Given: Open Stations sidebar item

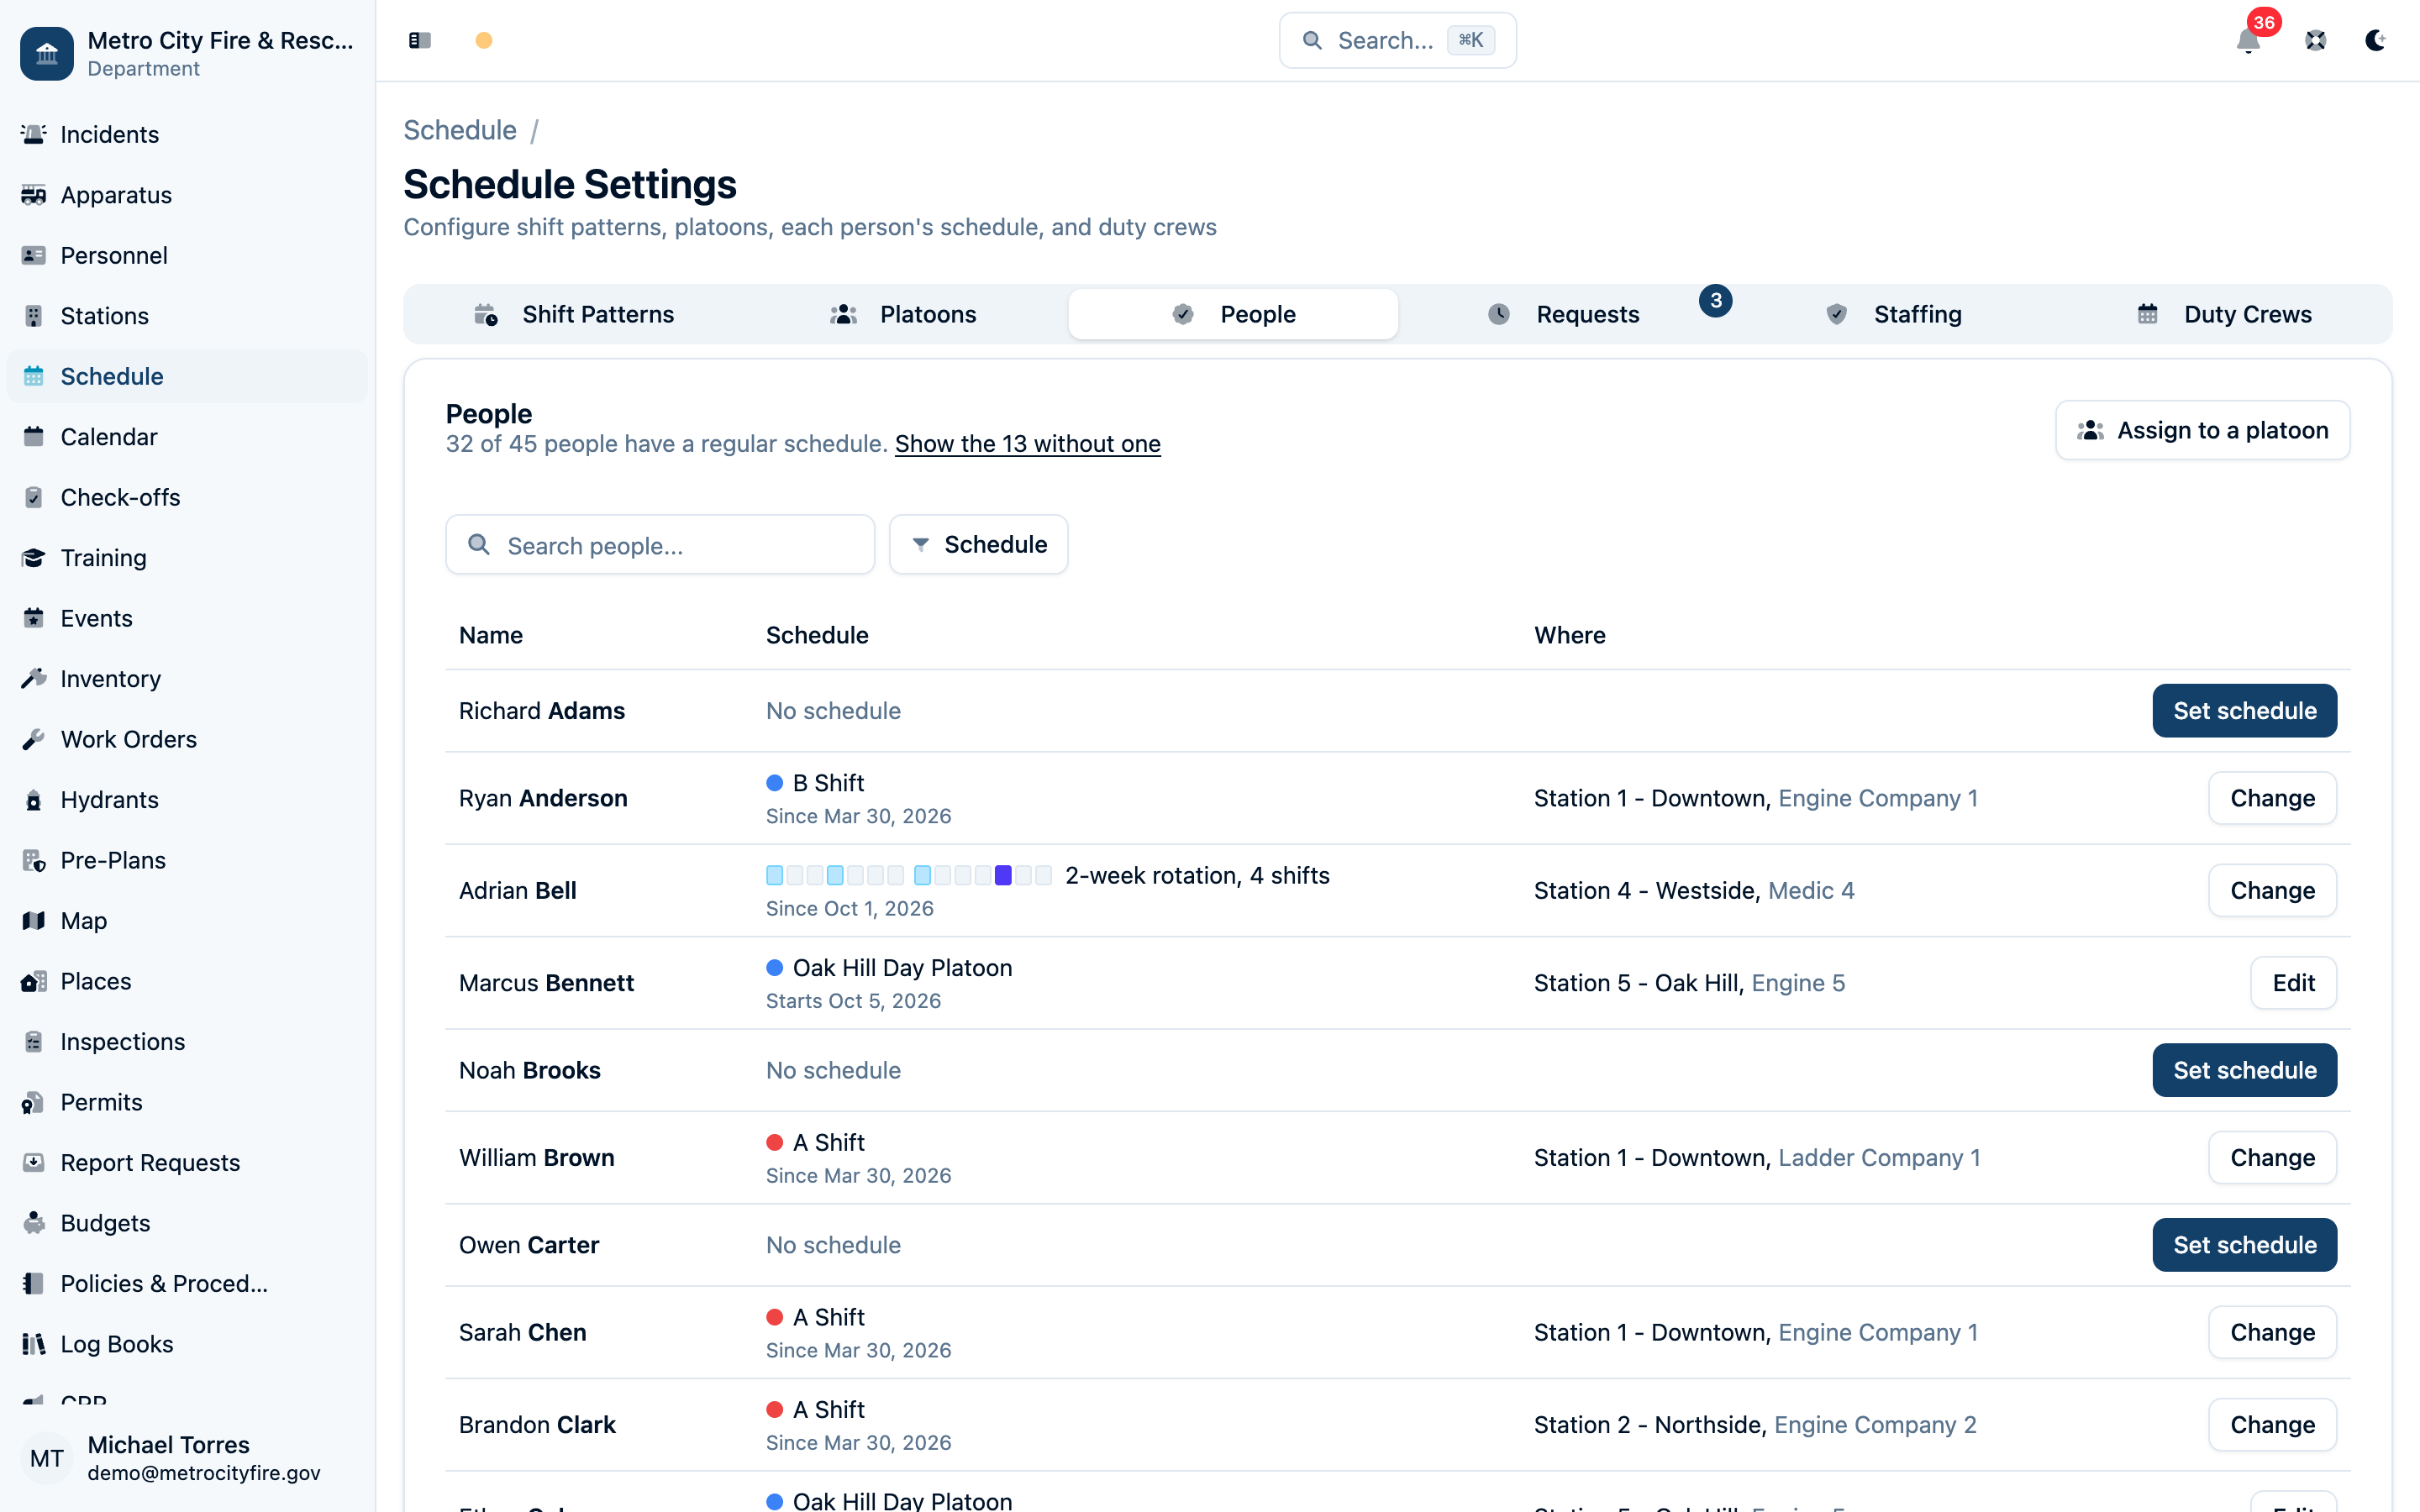Looking at the screenshot, I should [187, 316].
